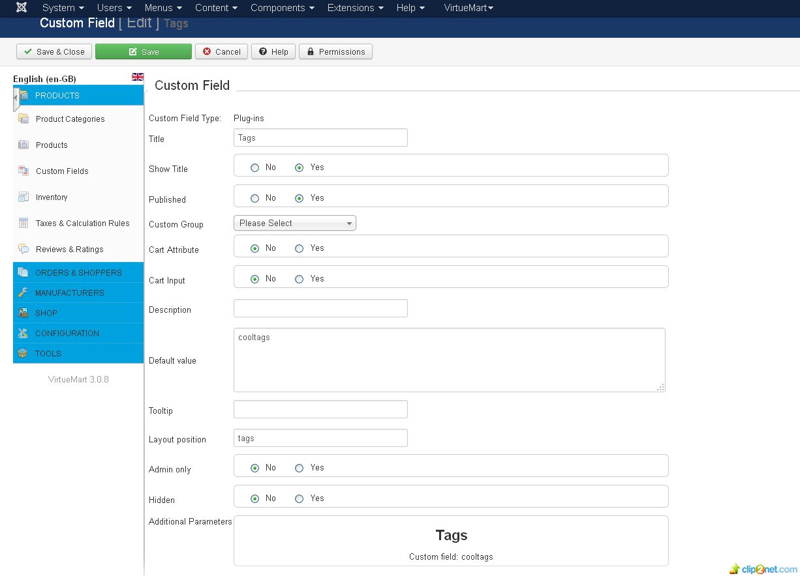Select Yes for Hidden option

pyautogui.click(x=300, y=498)
